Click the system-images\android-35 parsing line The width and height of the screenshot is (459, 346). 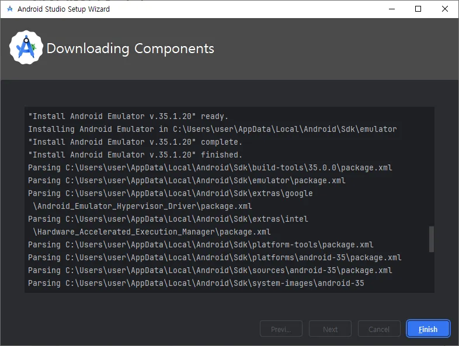[196, 283]
